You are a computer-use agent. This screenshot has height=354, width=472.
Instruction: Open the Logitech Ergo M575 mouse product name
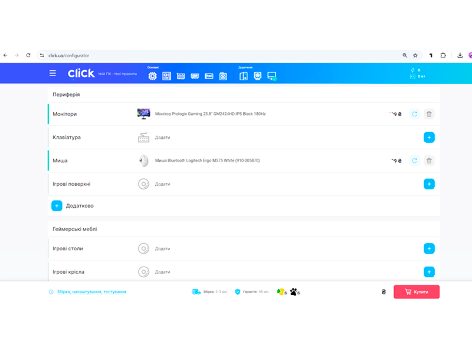[x=208, y=160]
